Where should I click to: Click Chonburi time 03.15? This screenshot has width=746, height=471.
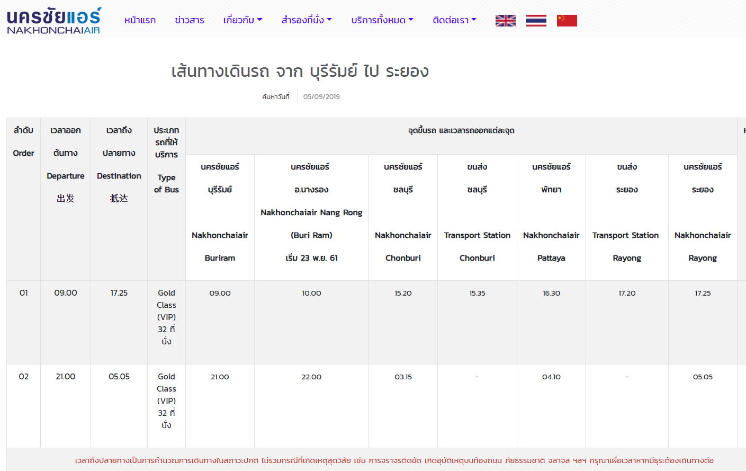[x=403, y=377]
